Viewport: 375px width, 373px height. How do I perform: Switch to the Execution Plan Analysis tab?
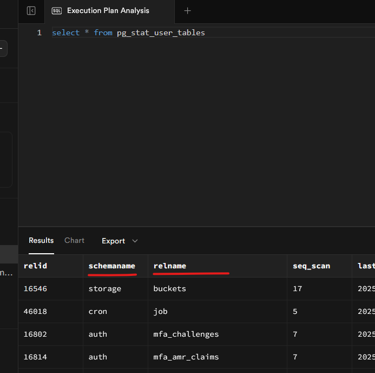coord(108,11)
